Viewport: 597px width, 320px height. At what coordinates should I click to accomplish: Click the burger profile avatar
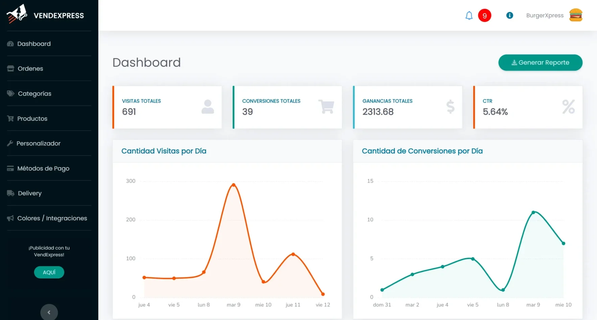click(575, 15)
